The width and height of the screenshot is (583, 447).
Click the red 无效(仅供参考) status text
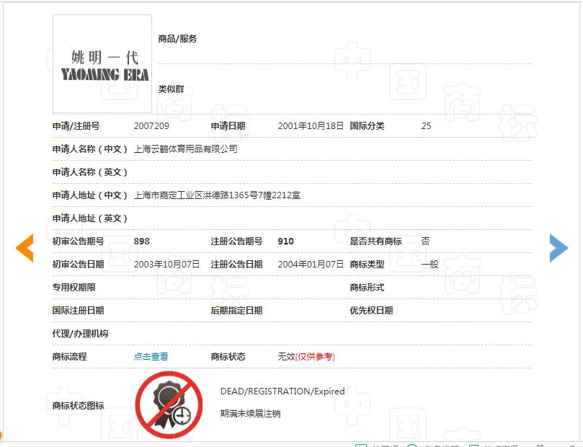pyautogui.click(x=306, y=356)
